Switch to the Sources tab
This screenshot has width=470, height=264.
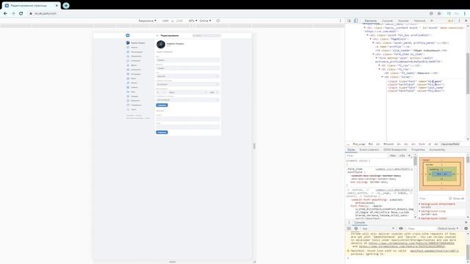click(x=403, y=21)
